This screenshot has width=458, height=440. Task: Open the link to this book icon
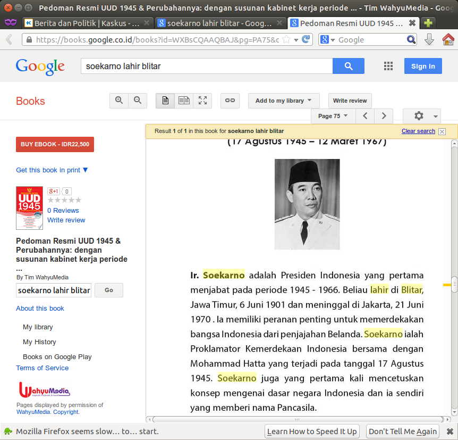(x=230, y=101)
